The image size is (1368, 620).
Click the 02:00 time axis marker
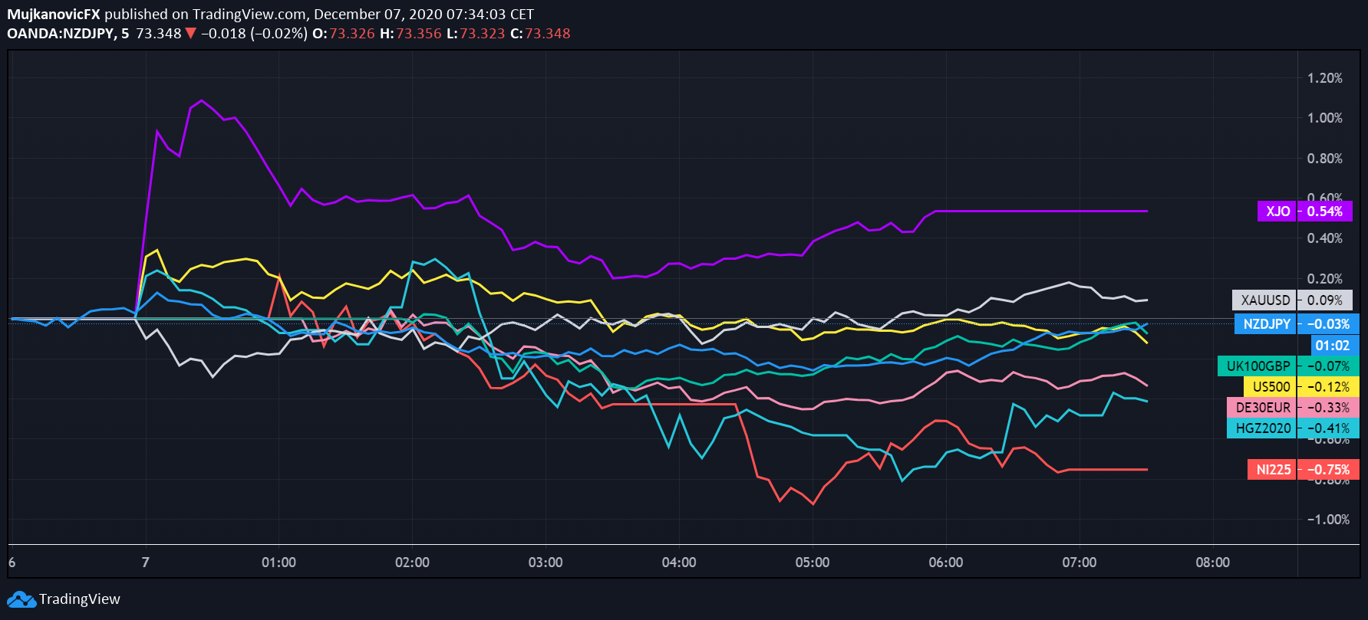coord(412,563)
